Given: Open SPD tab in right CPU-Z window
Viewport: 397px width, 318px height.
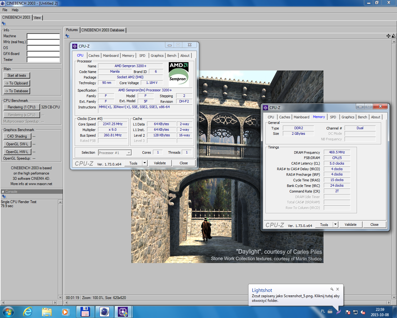Looking at the screenshot, I should (333, 117).
